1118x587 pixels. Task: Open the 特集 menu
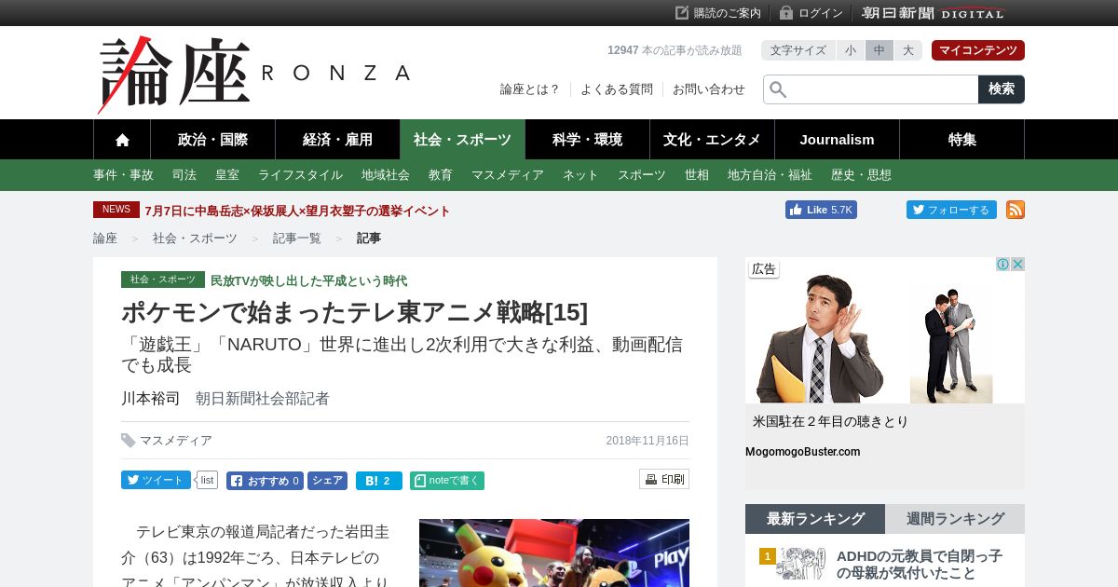[x=961, y=140]
